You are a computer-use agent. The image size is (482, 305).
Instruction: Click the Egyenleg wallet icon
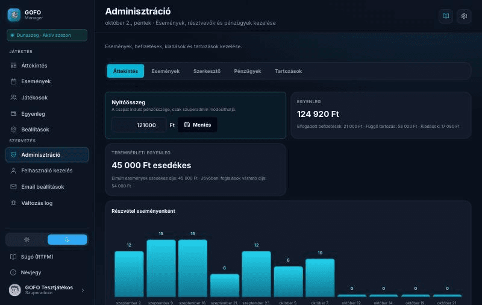[13, 113]
